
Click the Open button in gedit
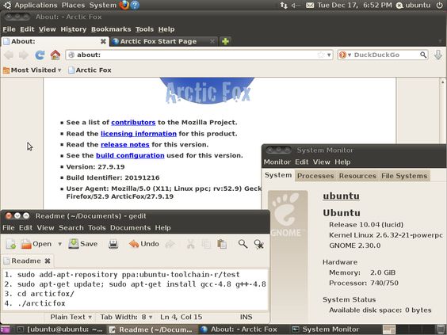[36, 244]
